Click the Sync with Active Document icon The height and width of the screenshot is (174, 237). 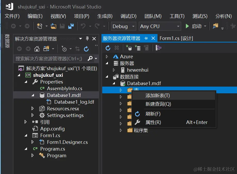point(77,49)
